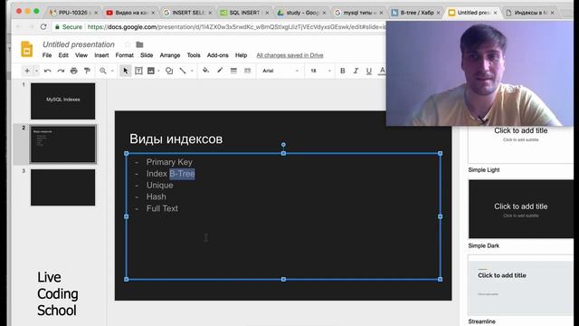Viewport: 579px width, 326px height.
Task: Open the Text color picker
Action: 382,71
